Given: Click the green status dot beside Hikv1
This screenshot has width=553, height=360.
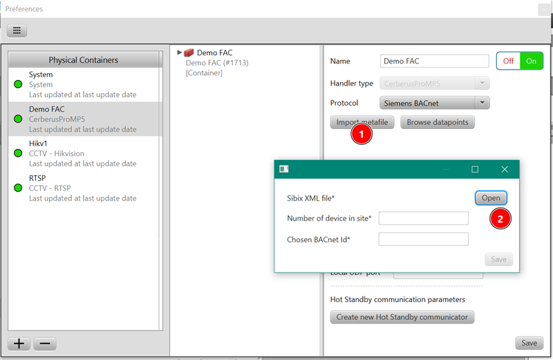Looking at the screenshot, I should click(18, 153).
